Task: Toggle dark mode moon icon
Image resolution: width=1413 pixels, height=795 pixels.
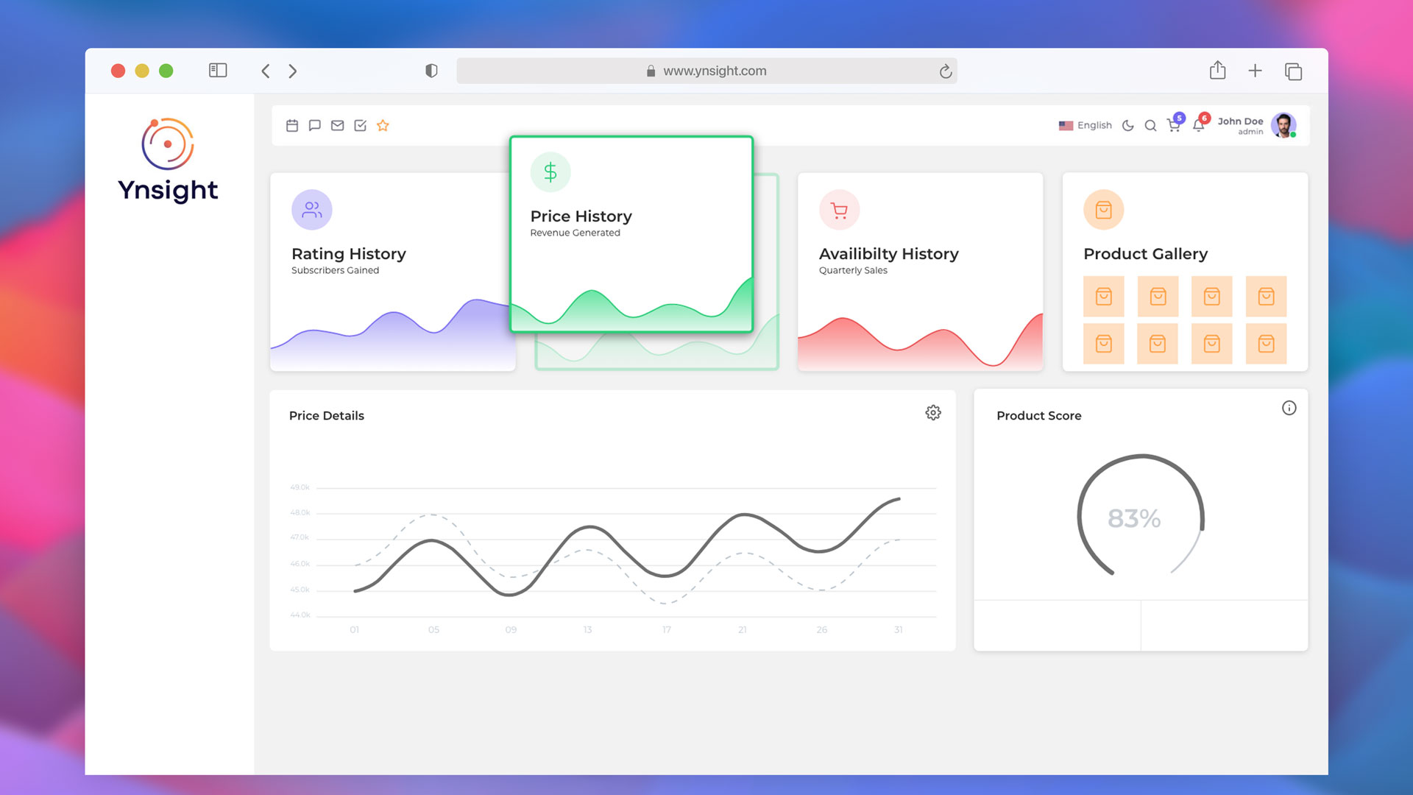Action: 1128,126
